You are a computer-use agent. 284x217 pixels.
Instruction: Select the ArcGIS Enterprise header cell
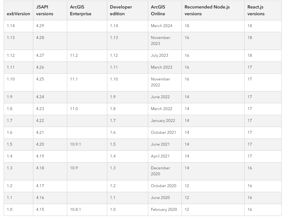point(81,10)
